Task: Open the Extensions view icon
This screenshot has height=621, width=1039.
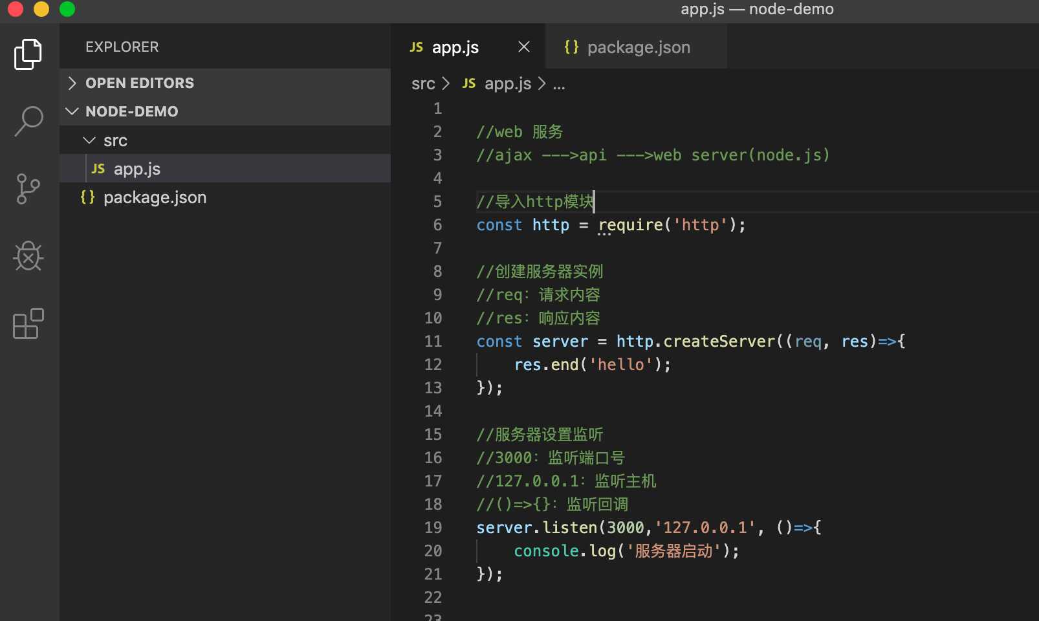Action: tap(28, 323)
